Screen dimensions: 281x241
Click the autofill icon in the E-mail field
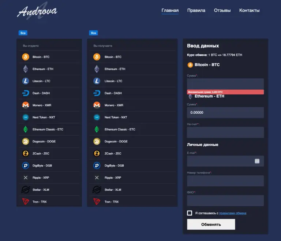pyautogui.click(x=257, y=161)
